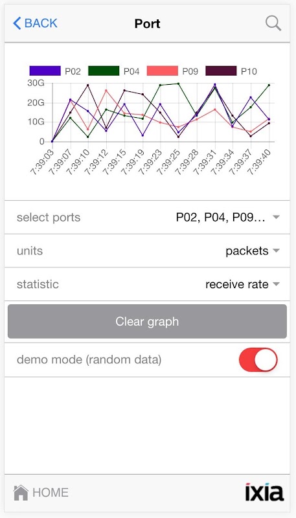Click the ixia logo

(x=264, y=492)
